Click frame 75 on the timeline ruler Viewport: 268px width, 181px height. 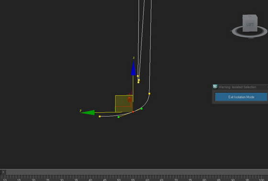pyautogui.click(x=190, y=180)
